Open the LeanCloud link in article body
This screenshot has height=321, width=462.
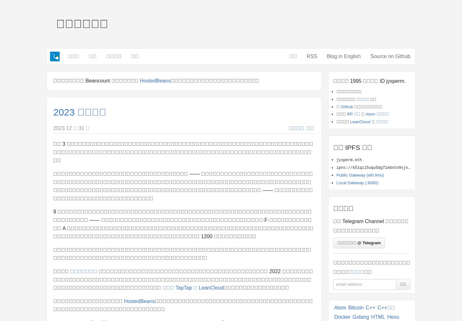tap(211, 288)
